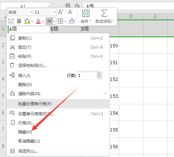Image resolution: width=174 pixels, height=157 pixels.
Task: Expand the 合并 merge dropdown arrow
Action: (x=91, y=21)
